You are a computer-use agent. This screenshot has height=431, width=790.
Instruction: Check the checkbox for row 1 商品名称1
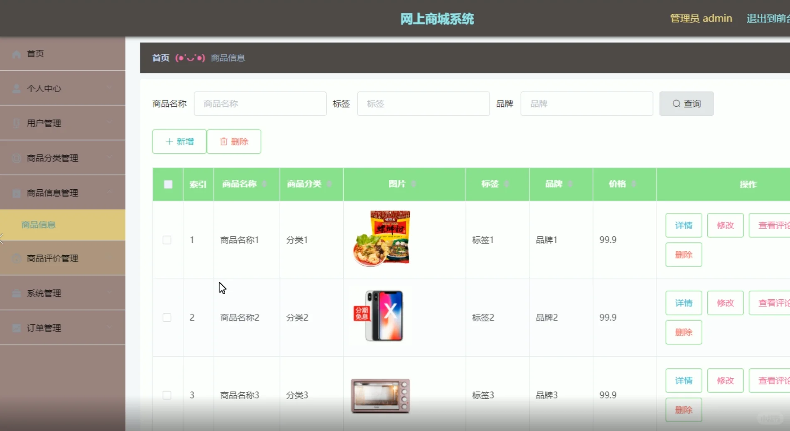click(167, 240)
